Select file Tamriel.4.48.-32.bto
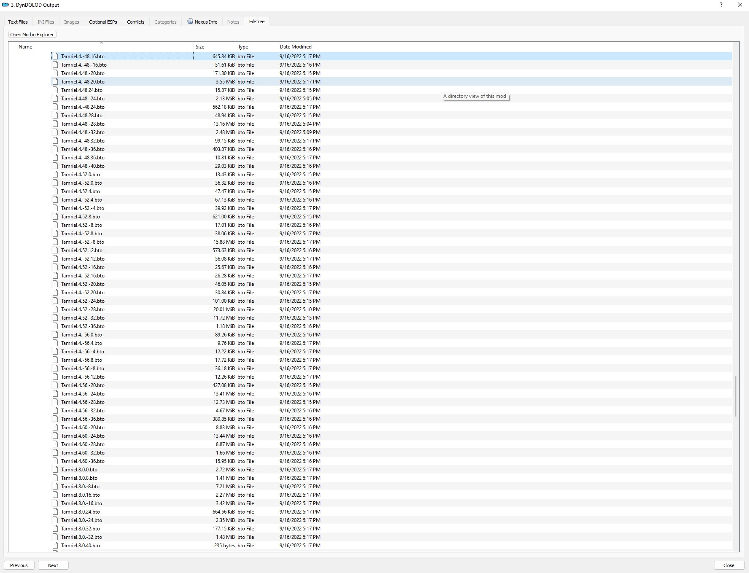The image size is (749, 573). click(x=83, y=132)
